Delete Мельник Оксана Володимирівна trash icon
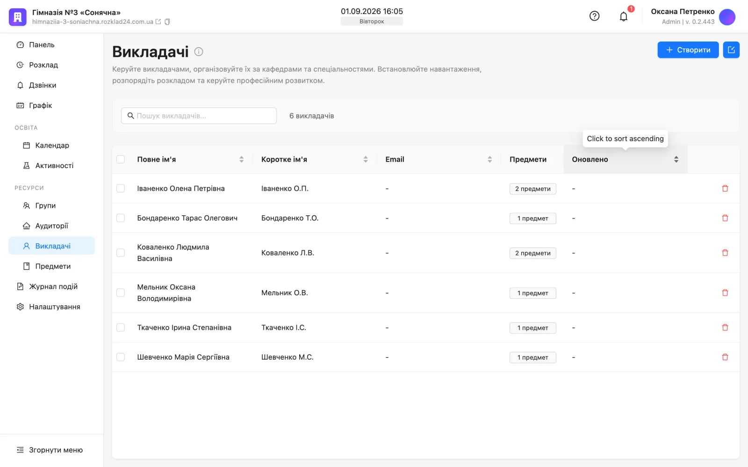The width and height of the screenshot is (748, 467). [x=725, y=293]
